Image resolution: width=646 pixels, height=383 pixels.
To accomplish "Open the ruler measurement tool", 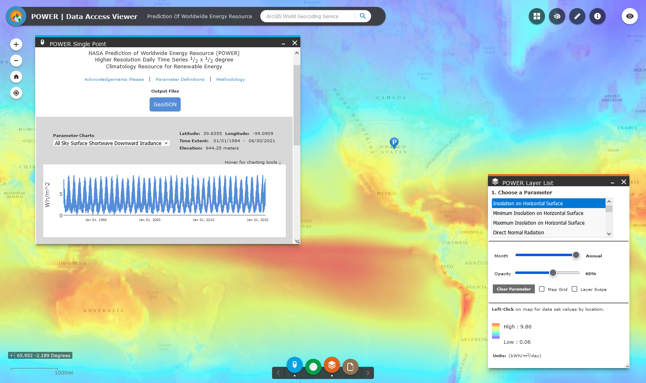I will 577,16.
